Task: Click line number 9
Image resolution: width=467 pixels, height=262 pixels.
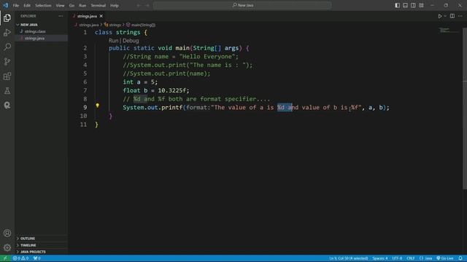Action: [85, 108]
